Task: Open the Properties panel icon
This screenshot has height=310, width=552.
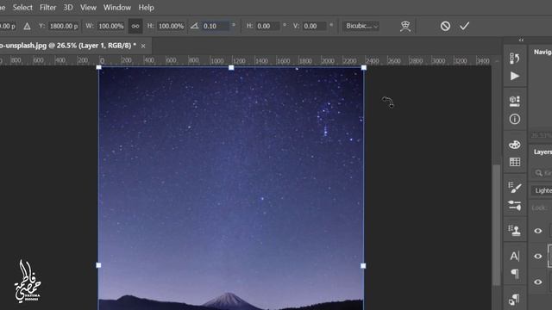Action: (515, 102)
